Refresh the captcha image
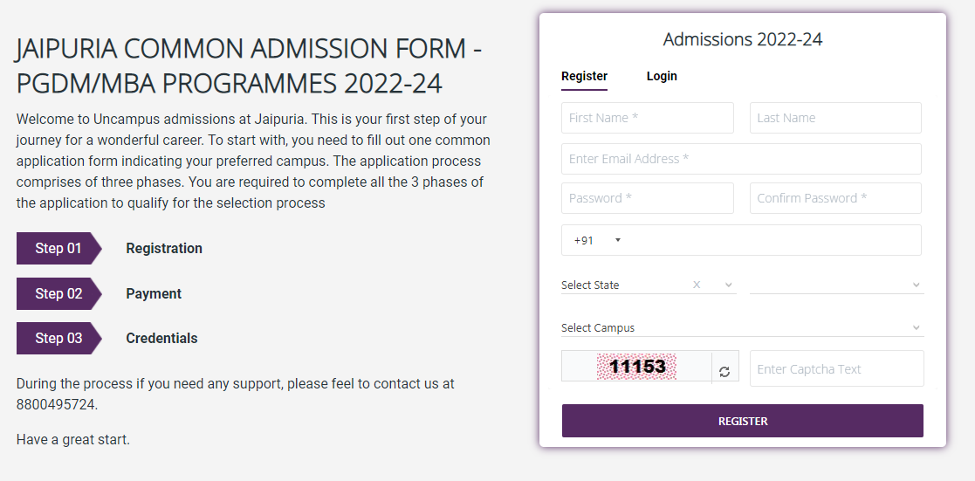The image size is (975, 481). coord(724,372)
